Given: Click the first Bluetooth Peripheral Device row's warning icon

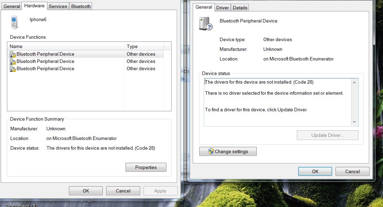Looking at the screenshot, I should point(13,54).
